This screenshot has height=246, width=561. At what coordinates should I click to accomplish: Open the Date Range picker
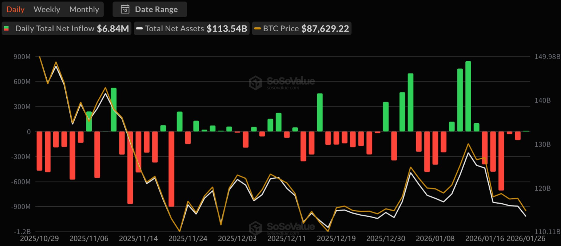pos(150,10)
